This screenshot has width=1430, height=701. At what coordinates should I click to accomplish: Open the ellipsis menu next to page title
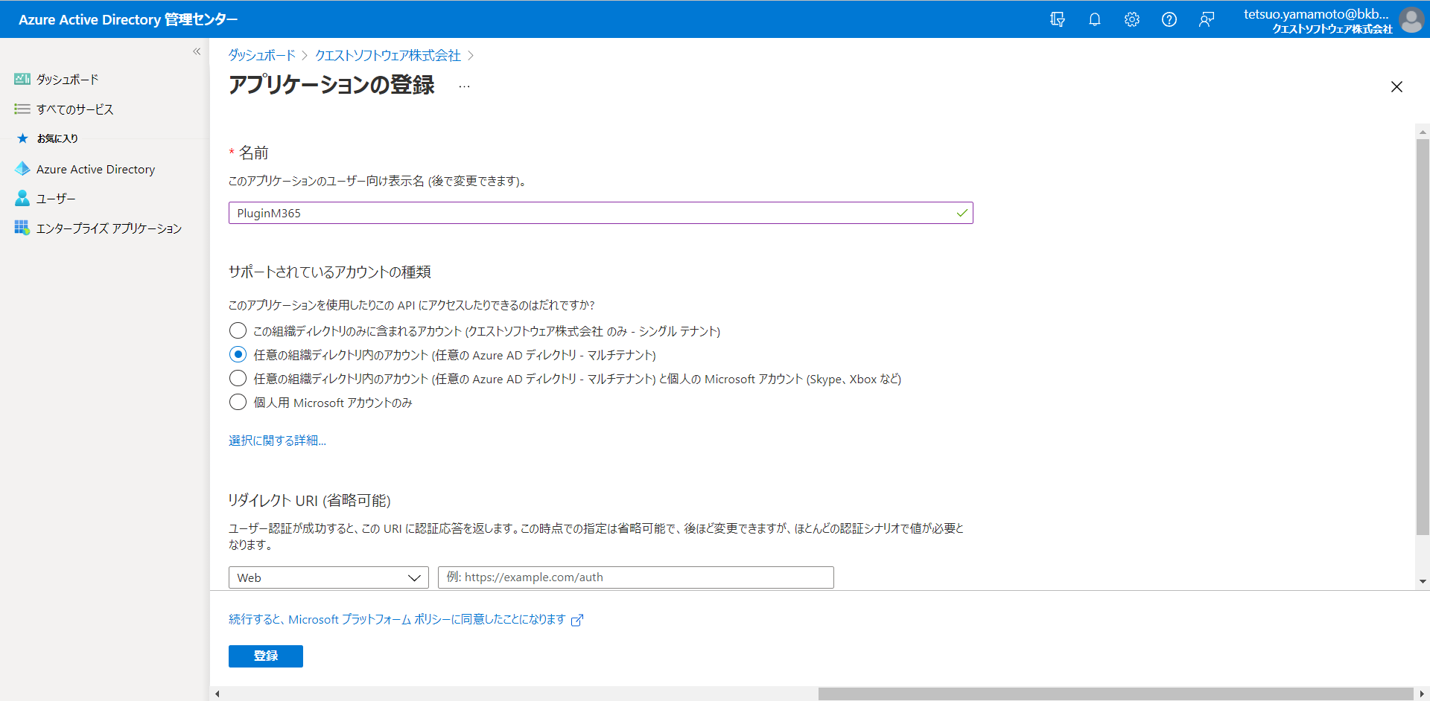[x=464, y=86]
